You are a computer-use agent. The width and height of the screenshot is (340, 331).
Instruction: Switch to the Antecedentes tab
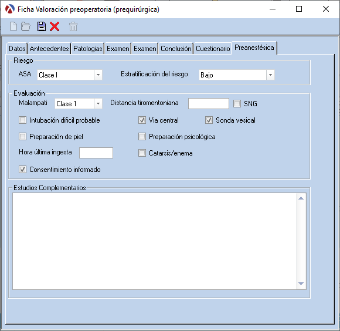click(x=49, y=48)
